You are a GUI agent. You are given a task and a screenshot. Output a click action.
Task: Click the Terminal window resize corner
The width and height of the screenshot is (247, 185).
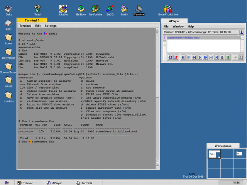pyautogui.click(x=157, y=168)
